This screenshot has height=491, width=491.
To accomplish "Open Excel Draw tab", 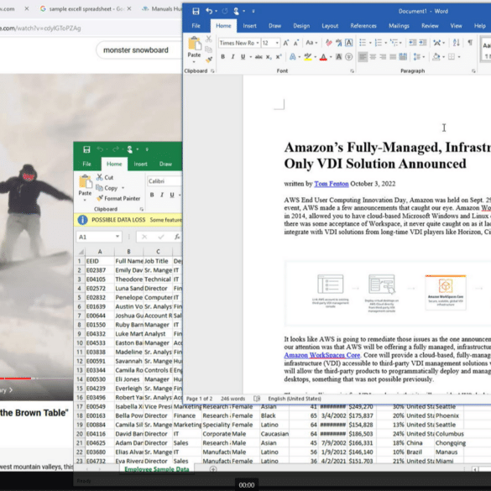I will (165, 164).
